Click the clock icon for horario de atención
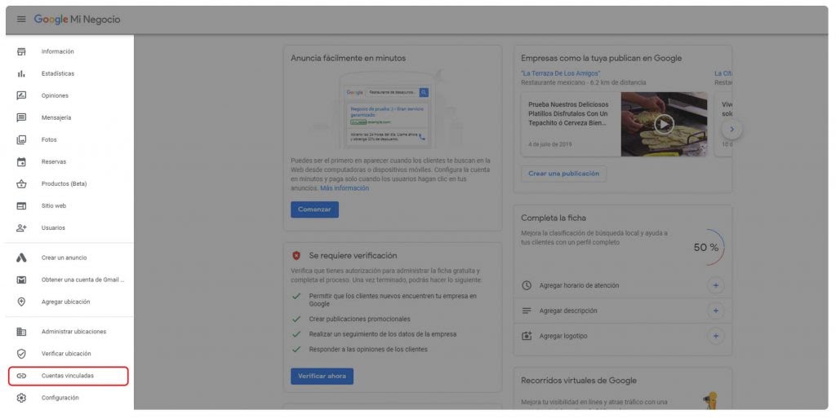The image size is (836, 419). (527, 285)
